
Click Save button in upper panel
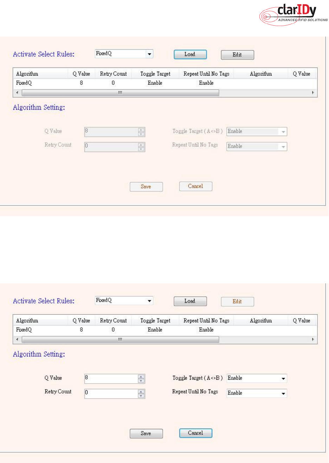(146, 187)
